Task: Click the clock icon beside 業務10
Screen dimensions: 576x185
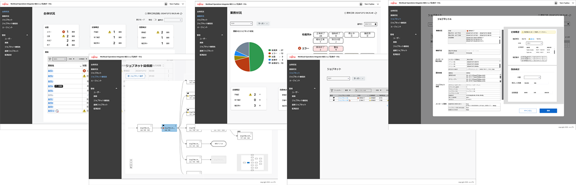Action: pos(58,111)
